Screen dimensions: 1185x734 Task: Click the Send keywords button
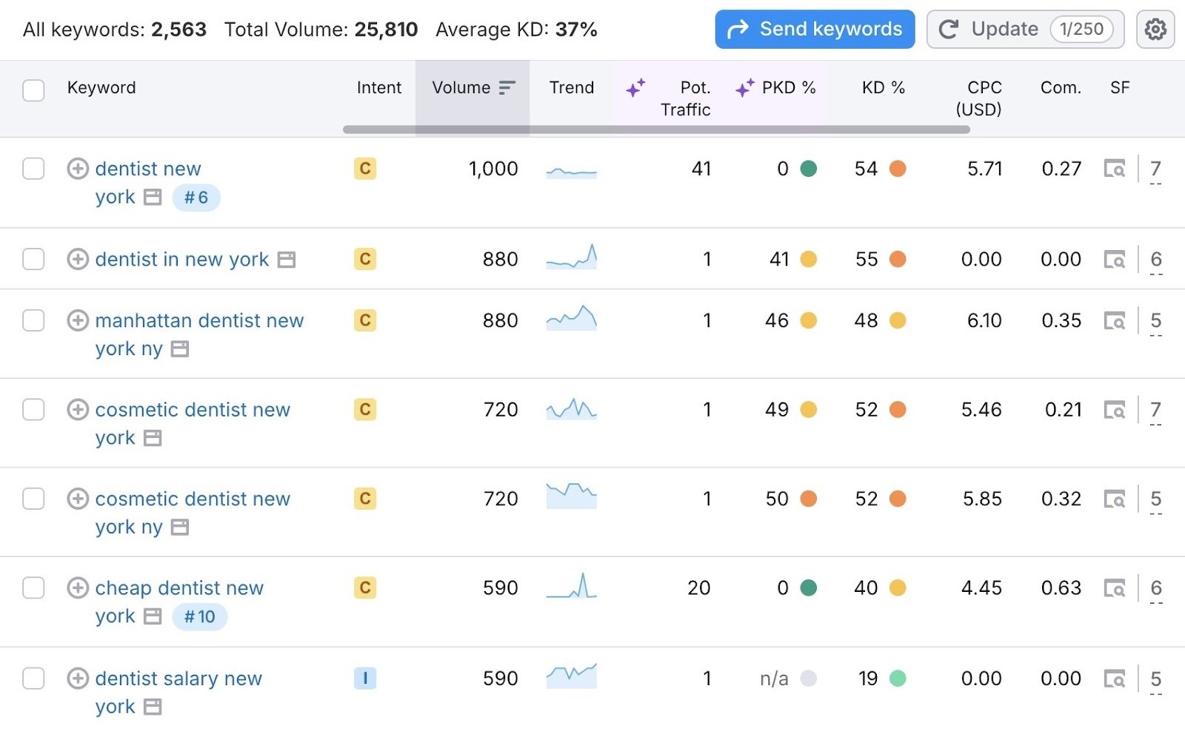point(813,29)
